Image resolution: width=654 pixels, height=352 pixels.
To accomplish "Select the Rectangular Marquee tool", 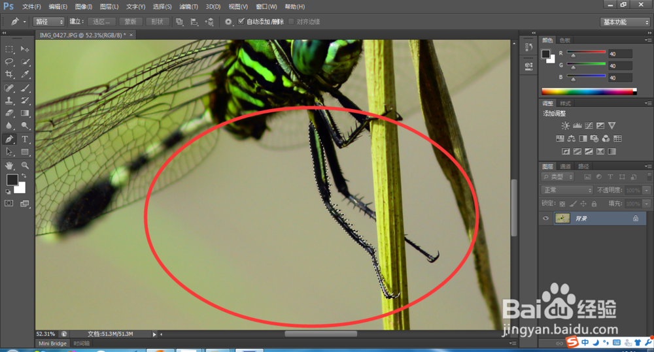I will pos(9,49).
